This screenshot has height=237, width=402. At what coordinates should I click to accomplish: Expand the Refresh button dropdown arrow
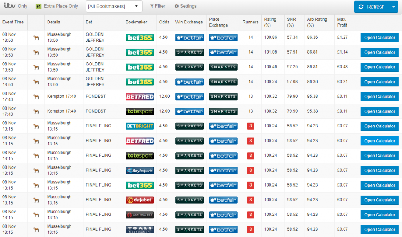[x=394, y=6]
